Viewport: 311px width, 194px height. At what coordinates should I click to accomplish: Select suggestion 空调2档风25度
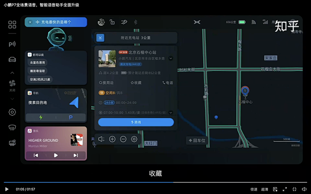[40, 79]
